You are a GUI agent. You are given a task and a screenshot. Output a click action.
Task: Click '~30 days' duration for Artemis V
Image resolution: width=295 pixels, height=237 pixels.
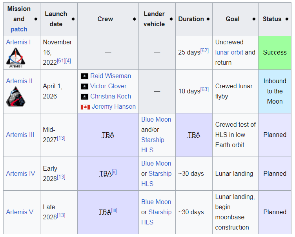(x=191, y=212)
